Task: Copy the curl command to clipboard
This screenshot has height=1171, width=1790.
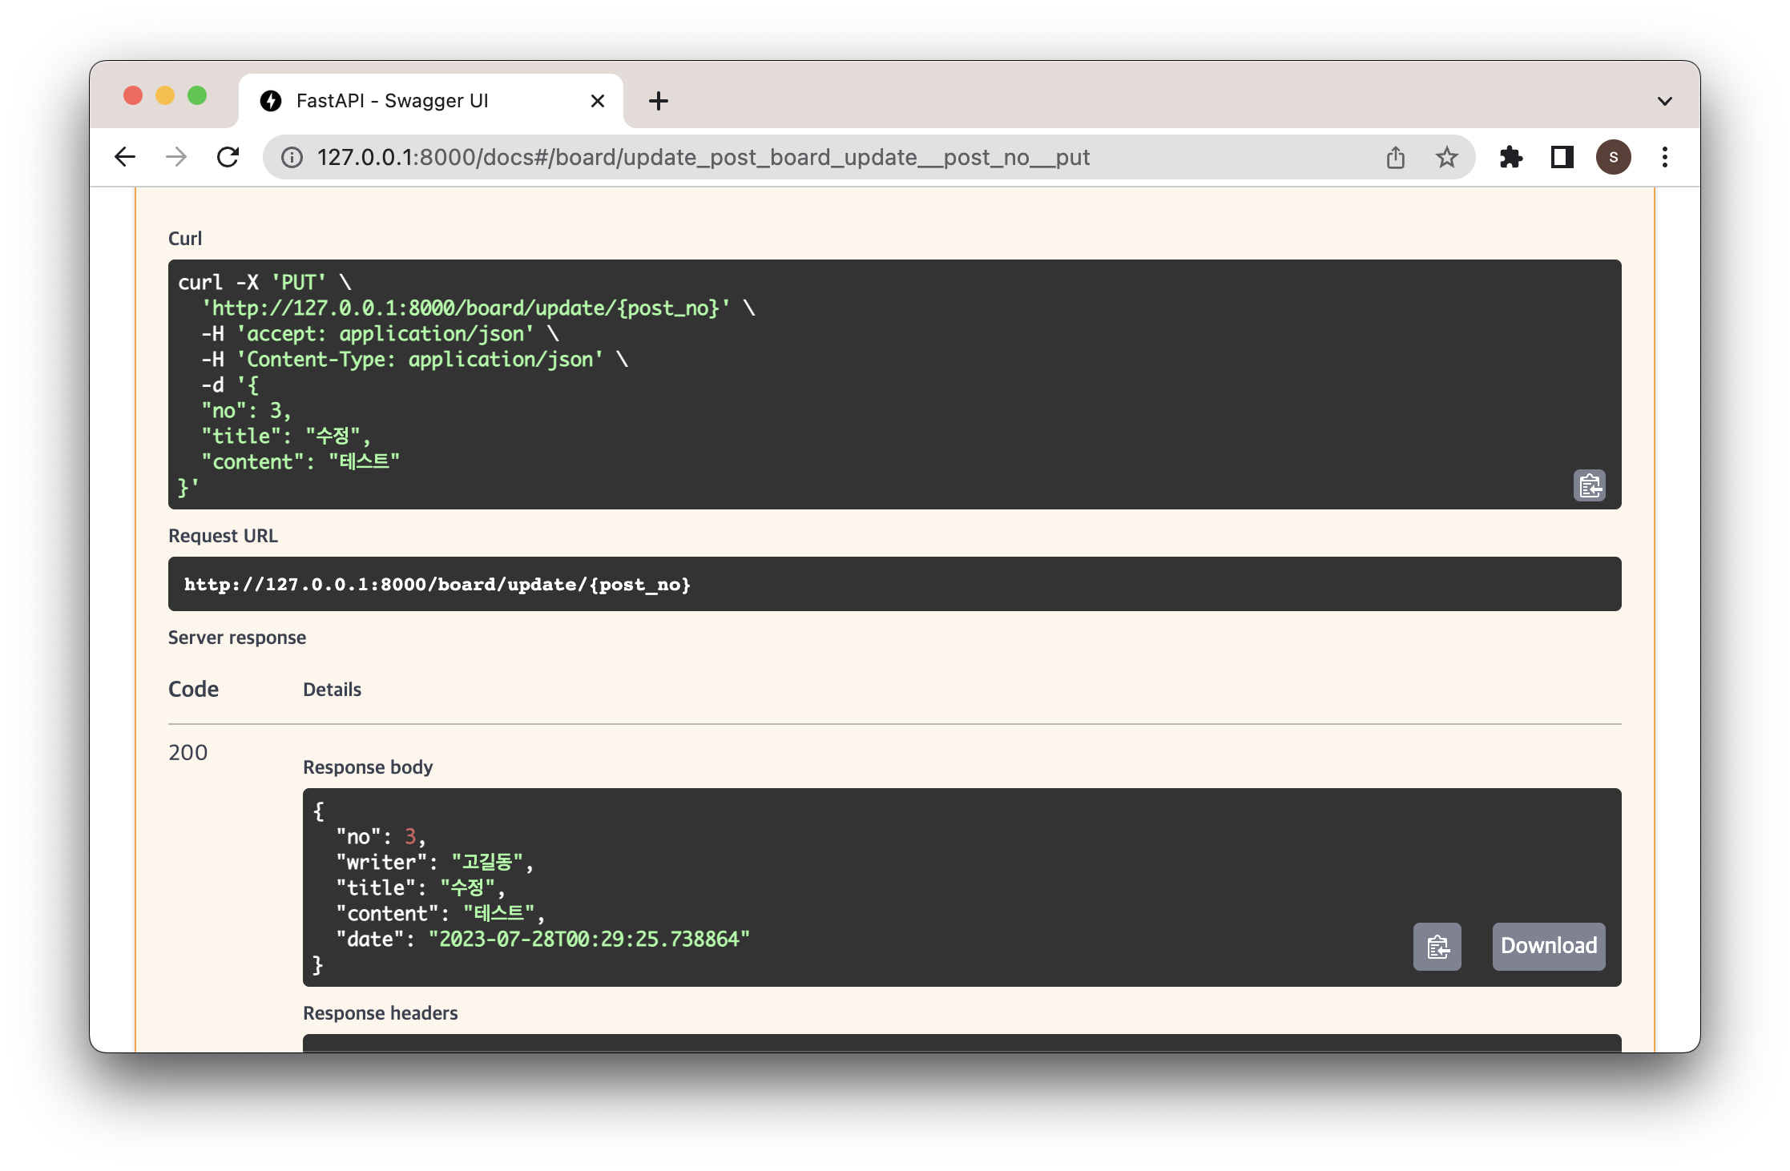Action: (x=1589, y=485)
